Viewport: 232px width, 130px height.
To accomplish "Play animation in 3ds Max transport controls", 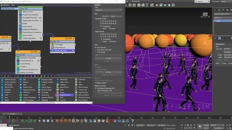I will pyautogui.click(x=188, y=125).
